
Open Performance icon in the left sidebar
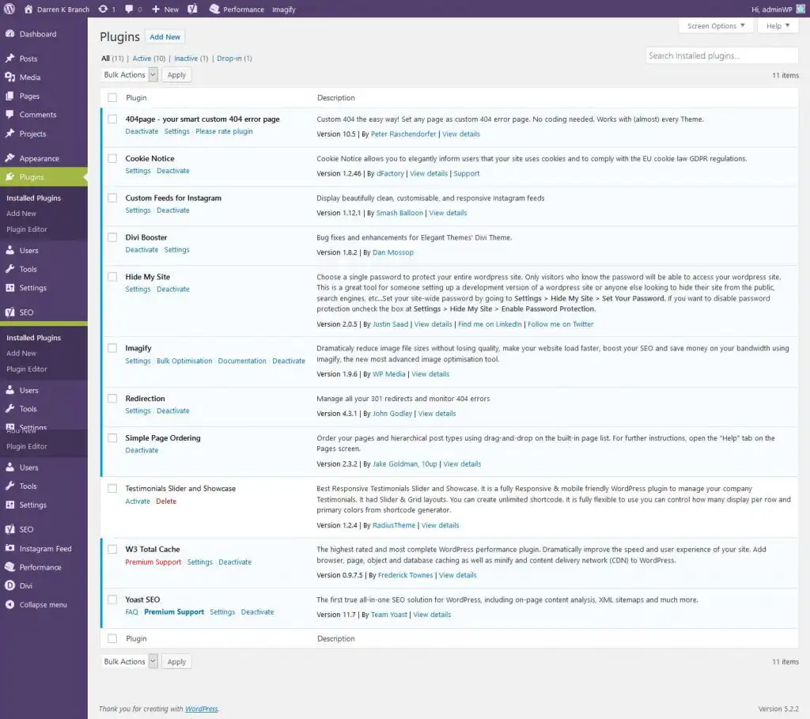pyautogui.click(x=9, y=566)
